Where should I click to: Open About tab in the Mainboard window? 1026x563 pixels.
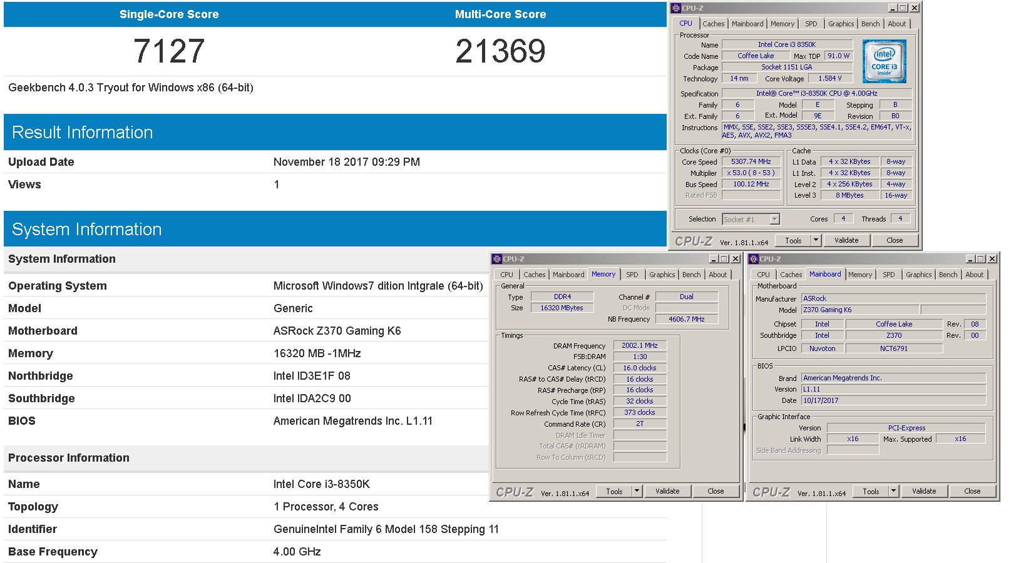pos(975,275)
